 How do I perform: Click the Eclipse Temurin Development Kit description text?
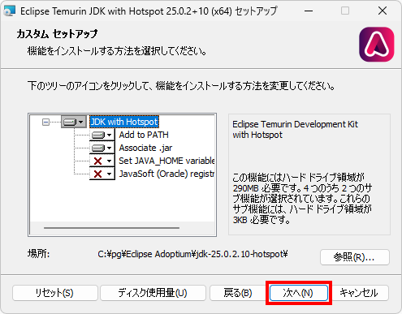coord(295,130)
